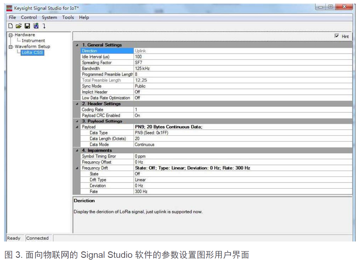The width and height of the screenshot is (363, 264).
Task: Click the generate waveform toolbar icon
Action: point(35,26)
